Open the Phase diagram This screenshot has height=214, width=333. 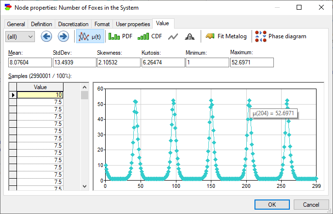pyautogui.click(x=281, y=36)
